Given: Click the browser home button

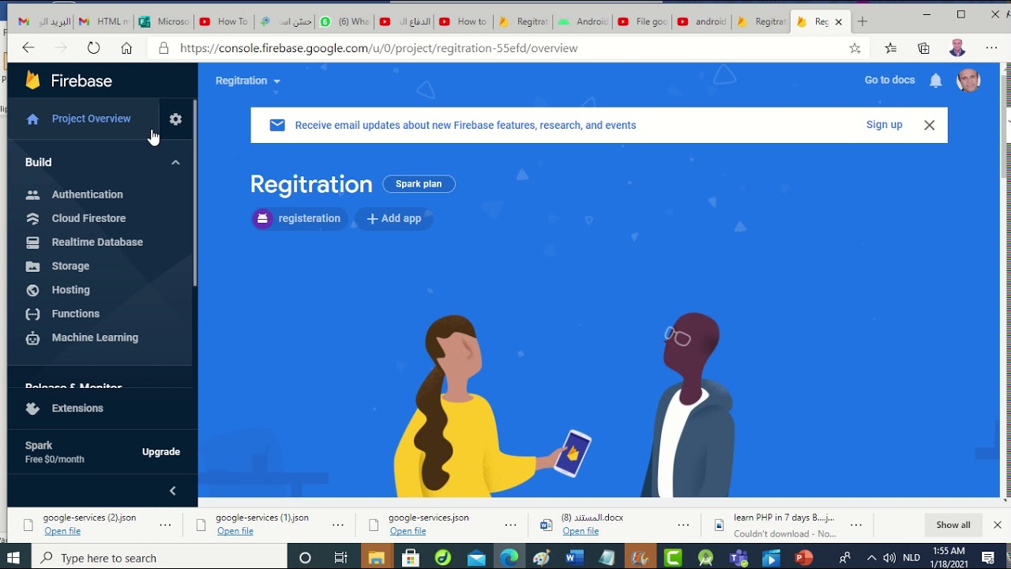Looking at the screenshot, I should click(126, 48).
